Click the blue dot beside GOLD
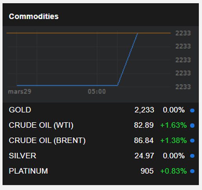202x190 pixels. click(x=192, y=111)
